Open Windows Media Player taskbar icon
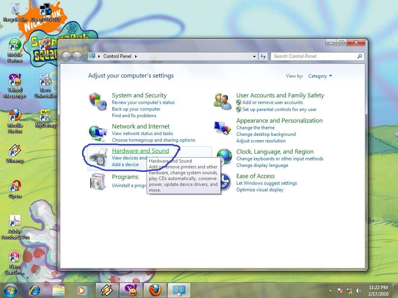The width and height of the screenshot is (398, 298). (x=82, y=290)
